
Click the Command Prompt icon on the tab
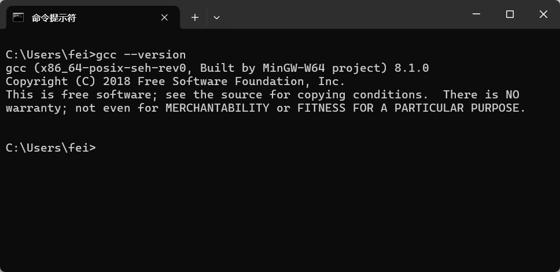click(x=18, y=17)
